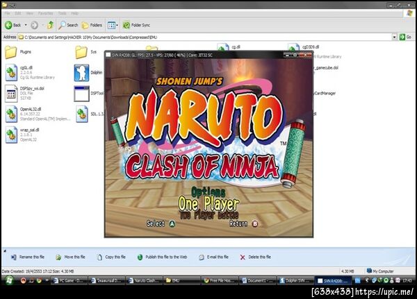The width and height of the screenshot is (417, 299).
Task: Open the Favorites menu in Explorer
Action: click(45, 13)
